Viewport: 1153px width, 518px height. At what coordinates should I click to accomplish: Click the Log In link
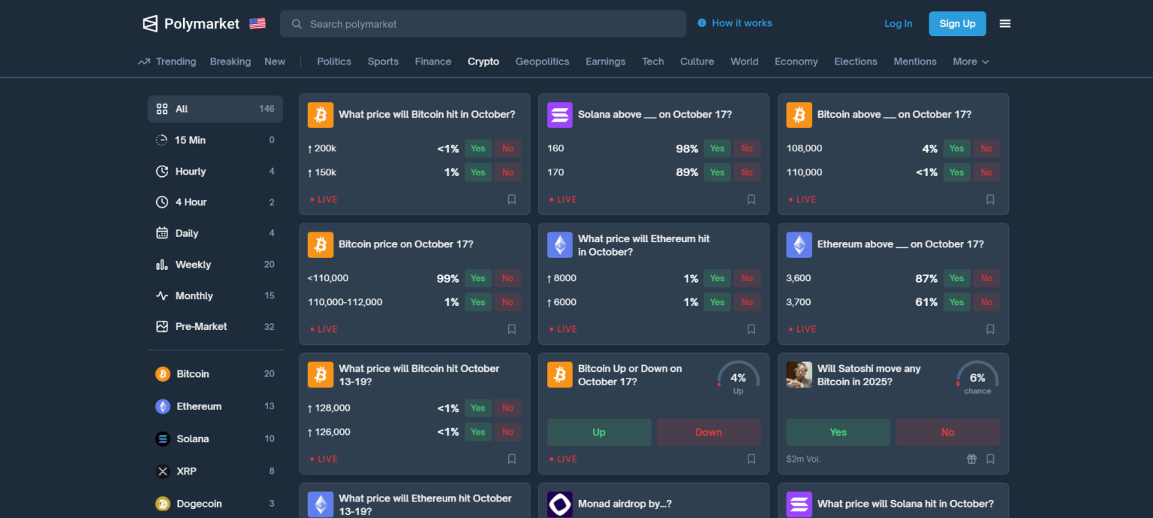898,24
